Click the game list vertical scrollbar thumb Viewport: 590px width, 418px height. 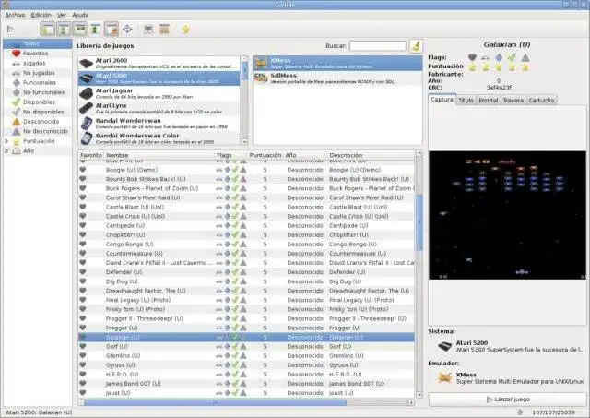[x=419, y=221]
